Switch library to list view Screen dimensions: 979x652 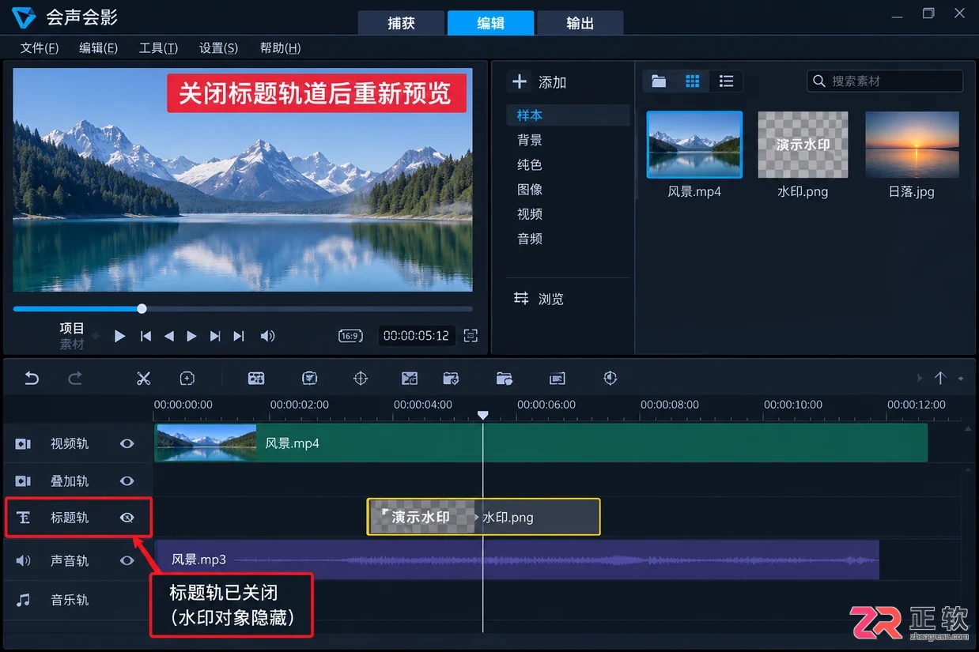click(726, 81)
